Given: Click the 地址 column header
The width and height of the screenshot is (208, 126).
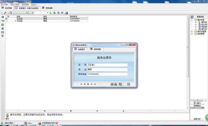Looking at the screenshot, I should (x=57, y=16).
